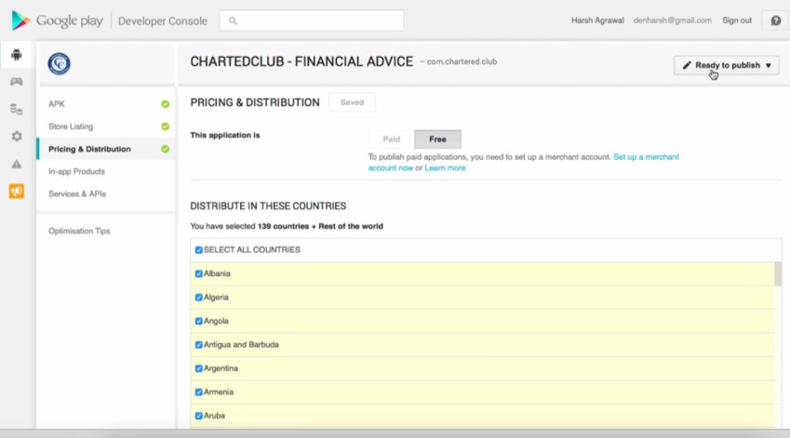This screenshot has width=790, height=438.
Task: Click Sign out
Action: [x=737, y=20]
